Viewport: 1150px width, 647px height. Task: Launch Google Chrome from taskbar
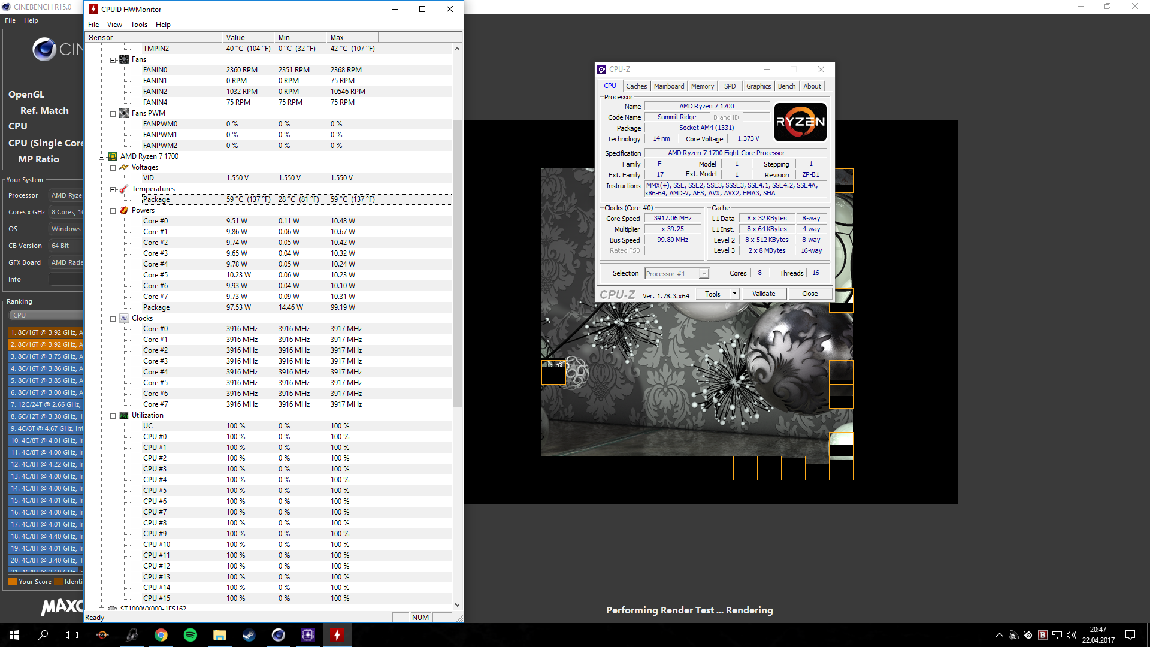(161, 635)
